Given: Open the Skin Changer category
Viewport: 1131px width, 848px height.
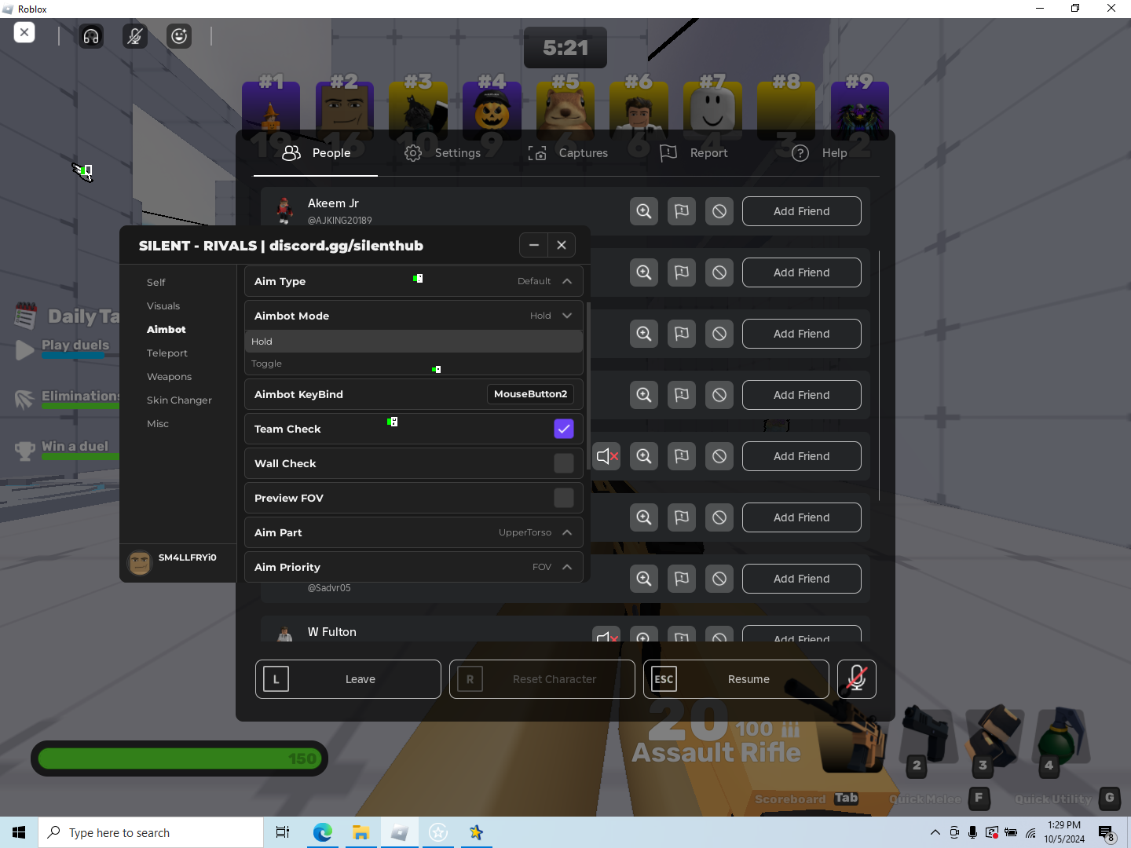Looking at the screenshot, I should (179, 400).
